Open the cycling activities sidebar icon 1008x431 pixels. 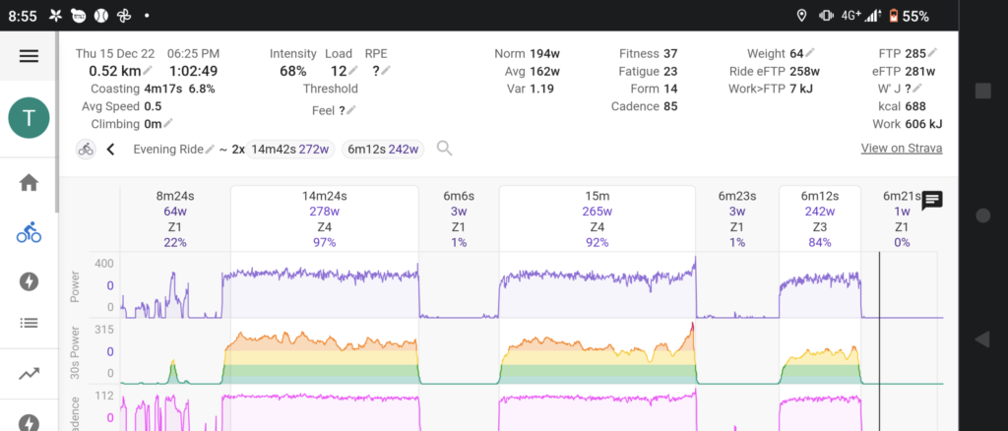(29, 233)
